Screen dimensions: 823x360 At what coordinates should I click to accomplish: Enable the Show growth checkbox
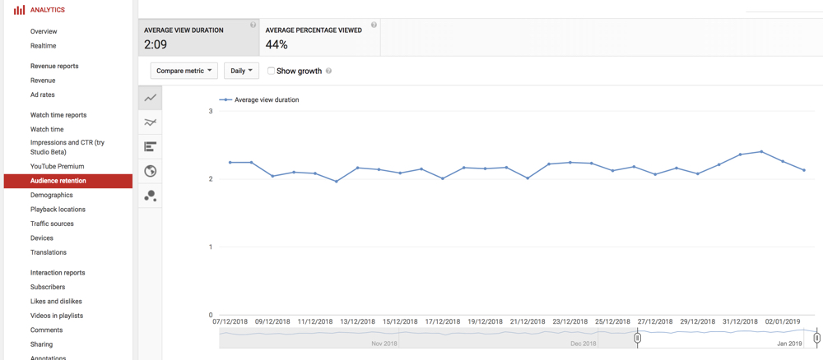271,71
